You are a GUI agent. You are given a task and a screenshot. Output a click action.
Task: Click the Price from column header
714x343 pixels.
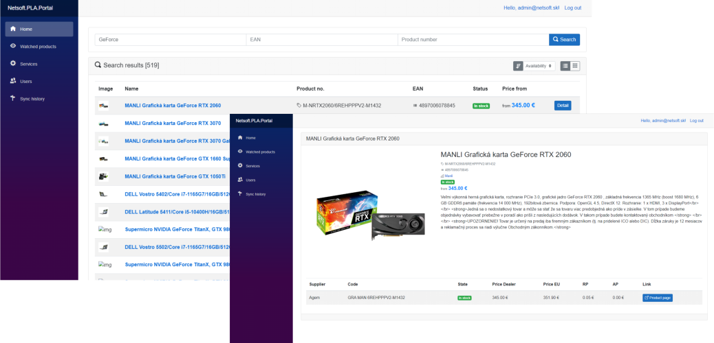515,88
